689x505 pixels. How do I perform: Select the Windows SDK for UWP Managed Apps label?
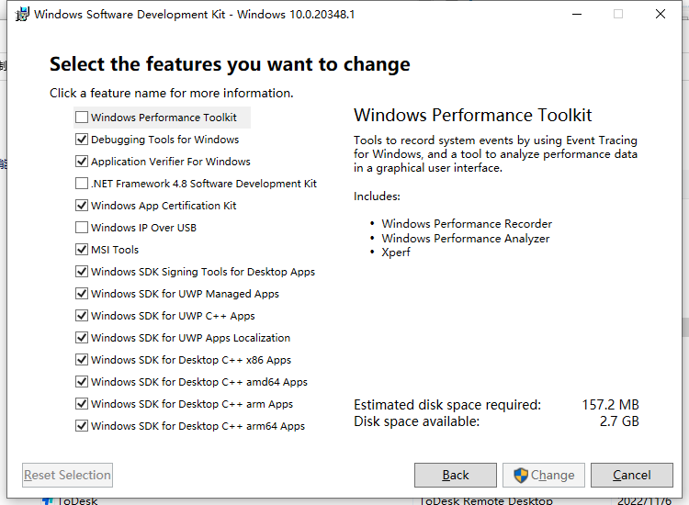[x=185, y=293]
